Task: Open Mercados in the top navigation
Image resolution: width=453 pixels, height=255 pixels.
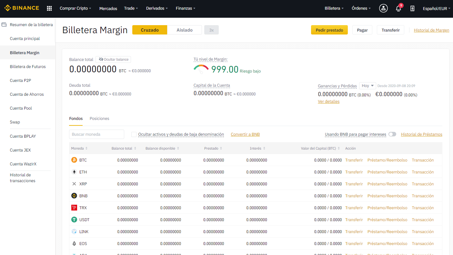Action: (108, 9)
